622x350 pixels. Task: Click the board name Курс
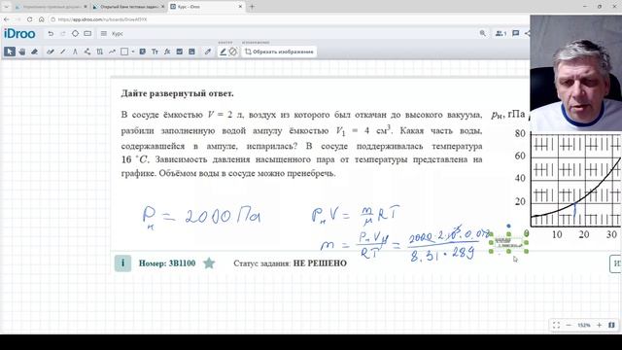[118, 34]
